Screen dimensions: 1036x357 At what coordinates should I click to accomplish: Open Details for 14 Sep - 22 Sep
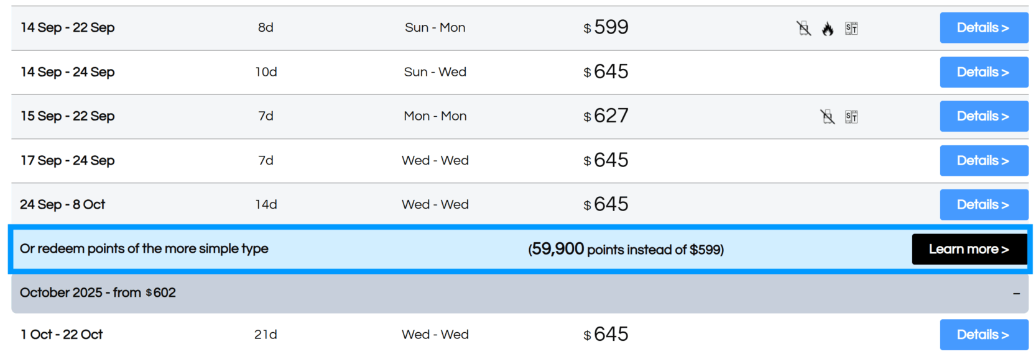tap(984, 28)
